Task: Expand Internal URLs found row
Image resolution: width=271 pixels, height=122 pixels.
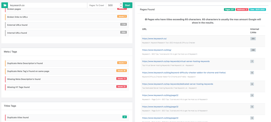Action: (x=67, y=33)
